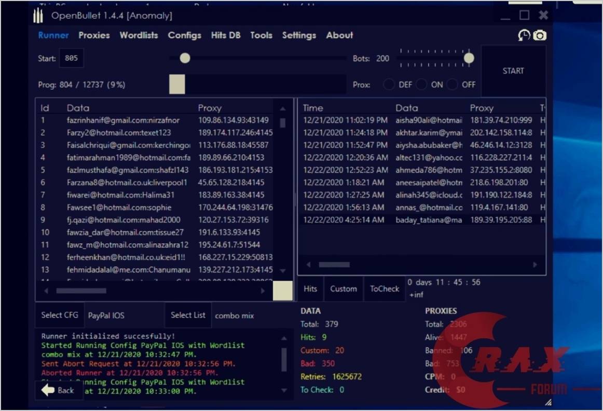
Task: Click the start position slider handle
Action: coord(185,58)
